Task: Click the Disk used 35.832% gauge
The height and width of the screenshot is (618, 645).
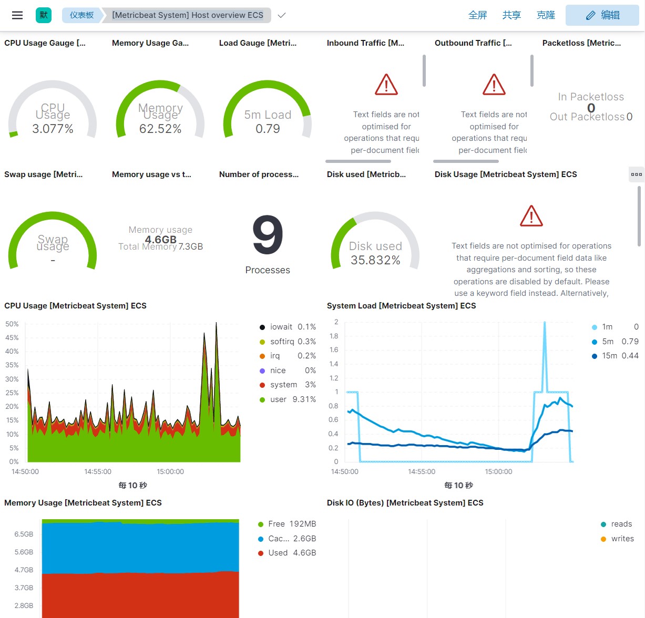Action: (x=375, y=242)
